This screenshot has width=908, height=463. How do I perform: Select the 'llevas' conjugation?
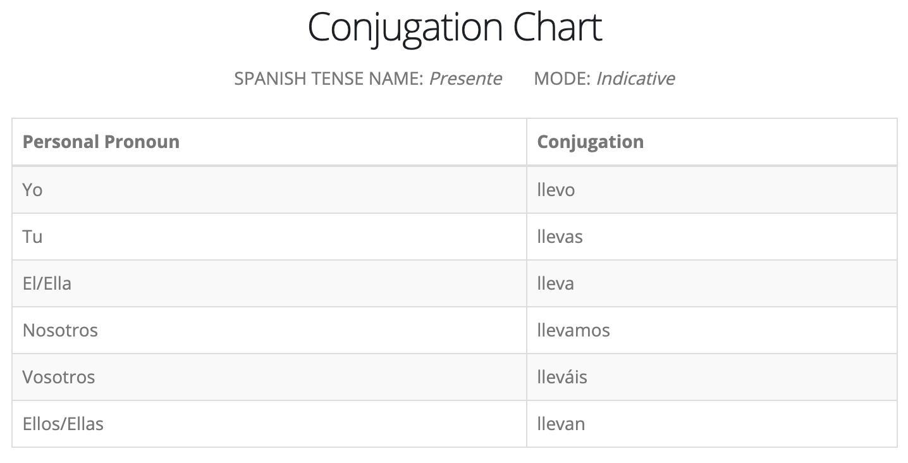tap(560, 237)
